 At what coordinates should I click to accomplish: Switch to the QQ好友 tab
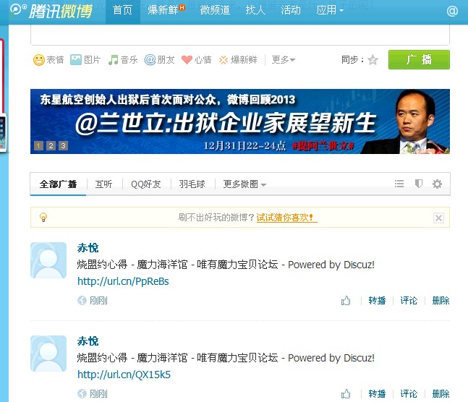[146, 184]
